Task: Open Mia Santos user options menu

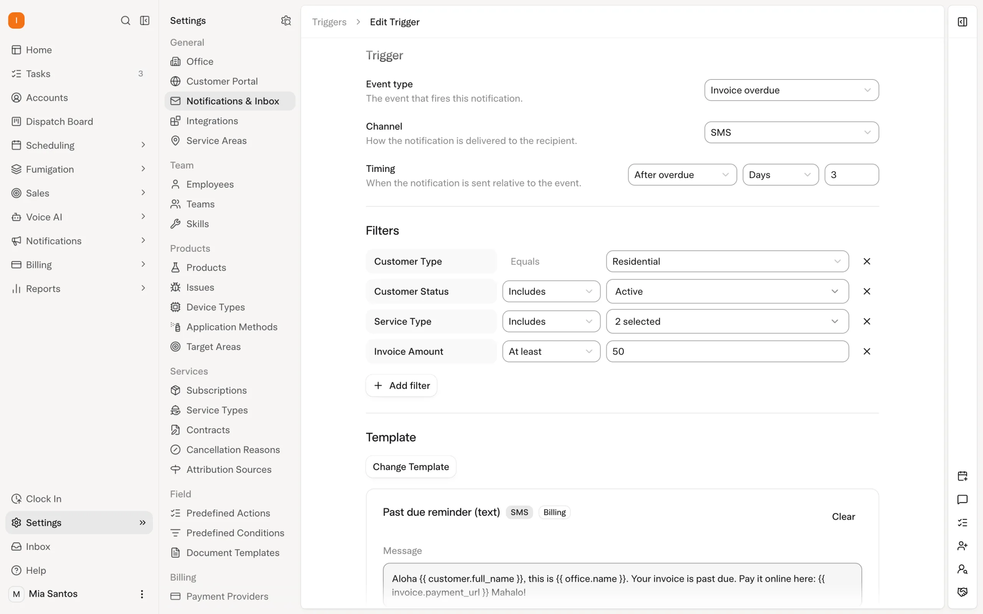Action: point(142,594)
